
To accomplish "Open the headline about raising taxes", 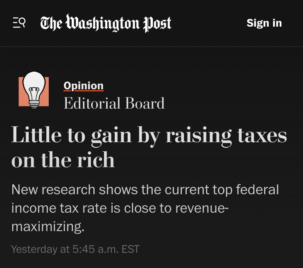I will (x=149, y=136).
